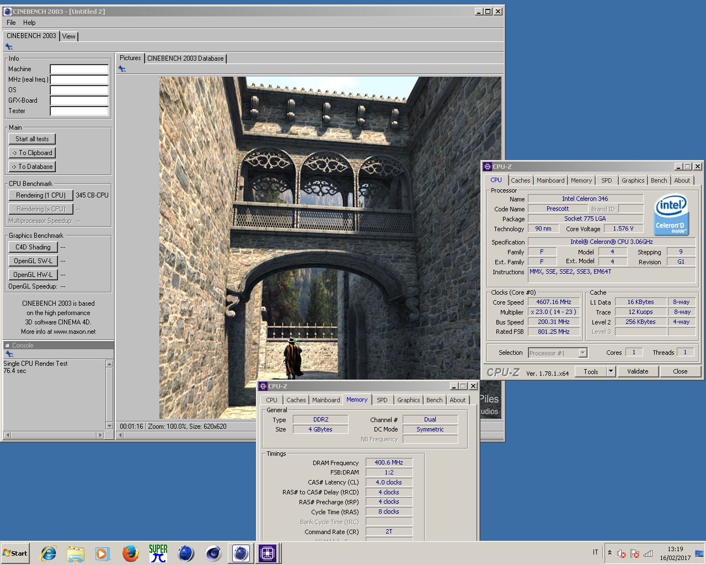Click the pin icon below Pictures tab
Viewport: 706px width, 565px height.
122,69
